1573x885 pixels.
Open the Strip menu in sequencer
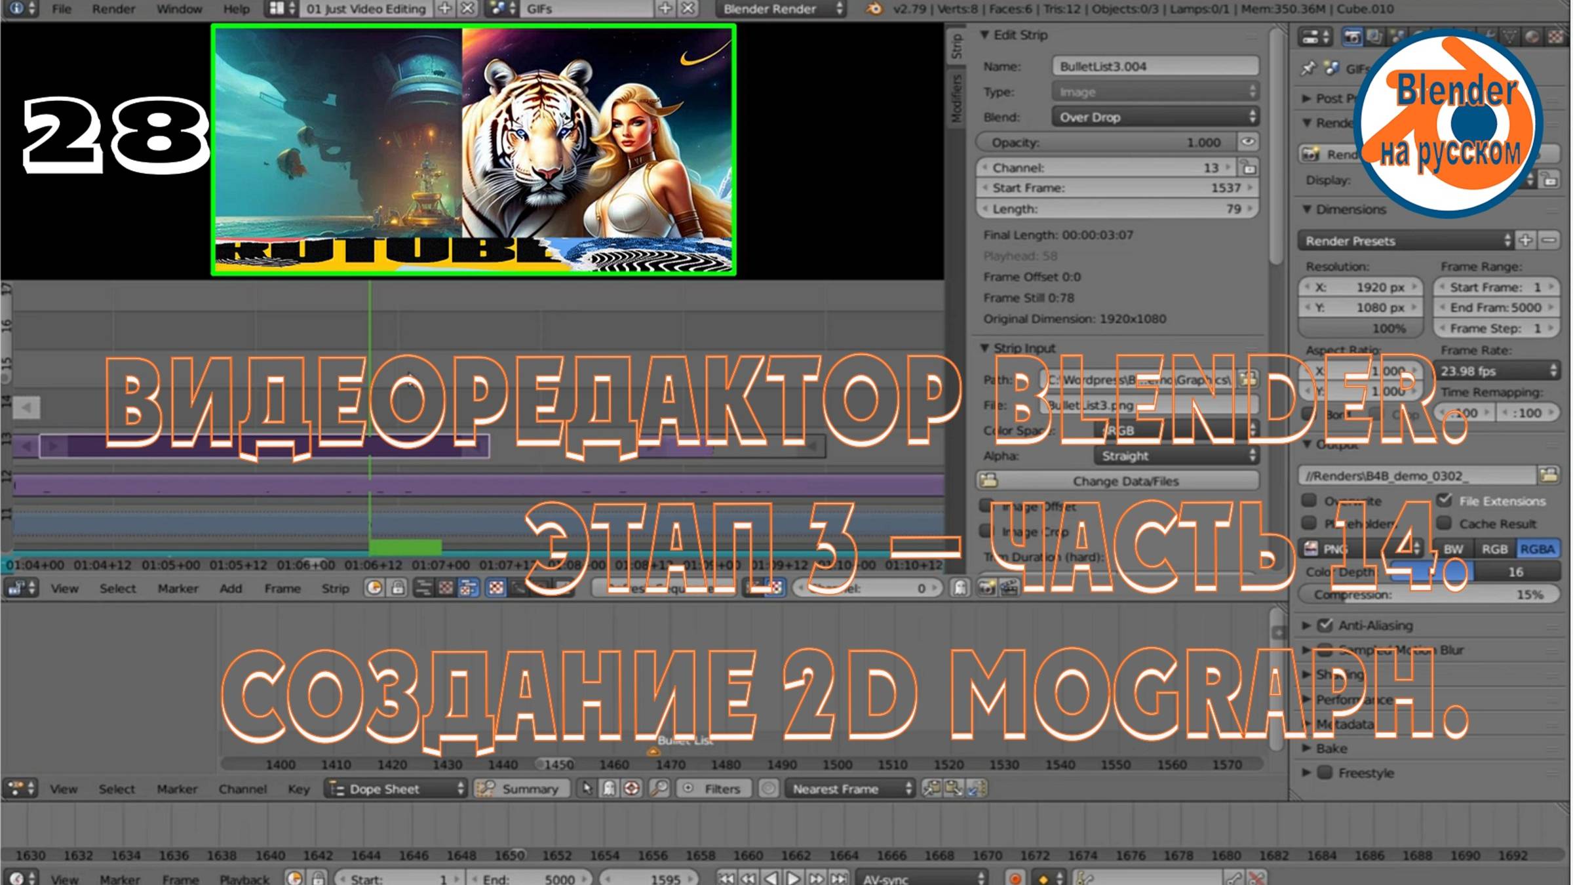tap(334, 589)
